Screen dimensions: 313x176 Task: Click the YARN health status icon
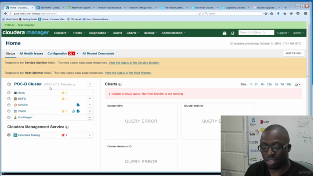(x=9, y=111)
